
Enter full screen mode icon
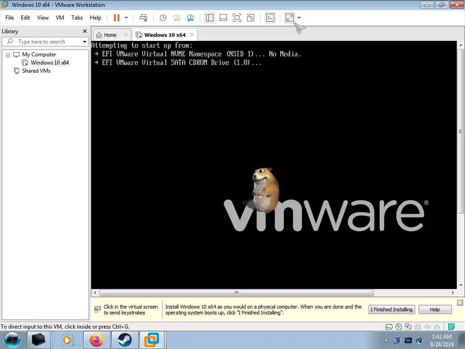[237, 18]
